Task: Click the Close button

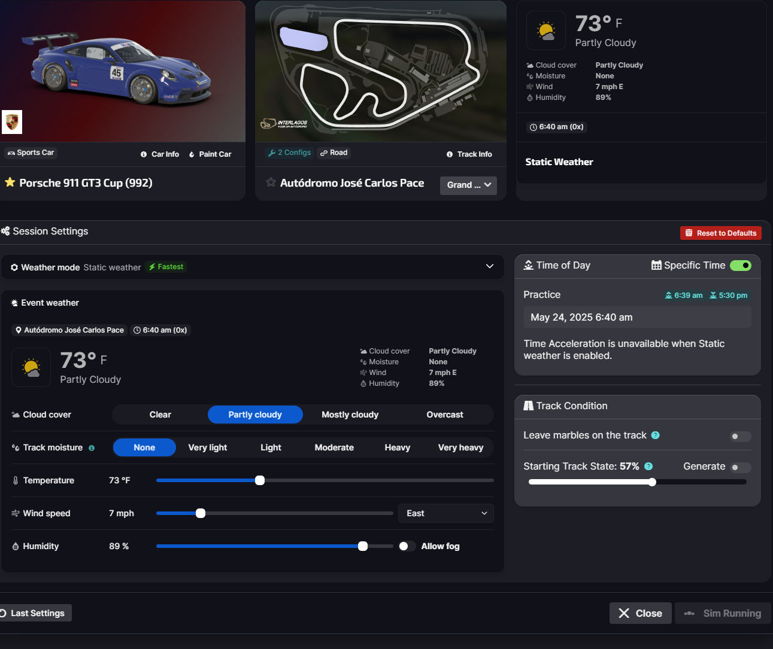Action: 641,613
